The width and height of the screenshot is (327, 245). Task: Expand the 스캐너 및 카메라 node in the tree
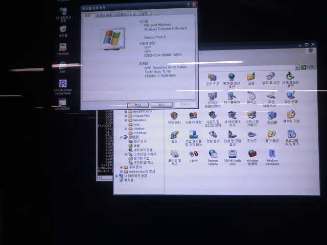(126, 154)
